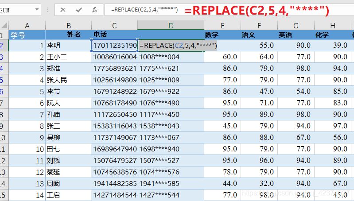354x201 pixels.
Task: Select the name cell 蔡延
Action: point(69,172)
